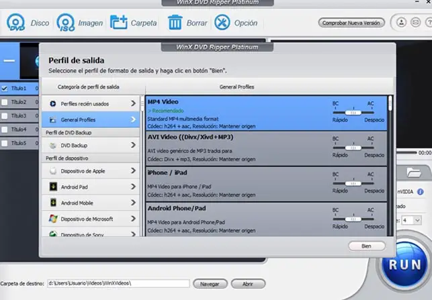Adjust AVI Video quality slider
The width and height of the screenshot is (432, 300).
click(x=353, y=148)
